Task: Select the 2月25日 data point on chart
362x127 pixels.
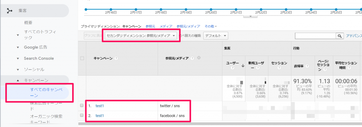Action: tap(336, 9)
